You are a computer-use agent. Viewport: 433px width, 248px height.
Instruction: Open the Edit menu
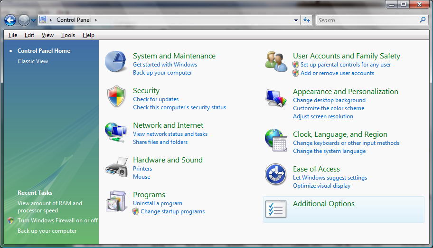[29, 35]
